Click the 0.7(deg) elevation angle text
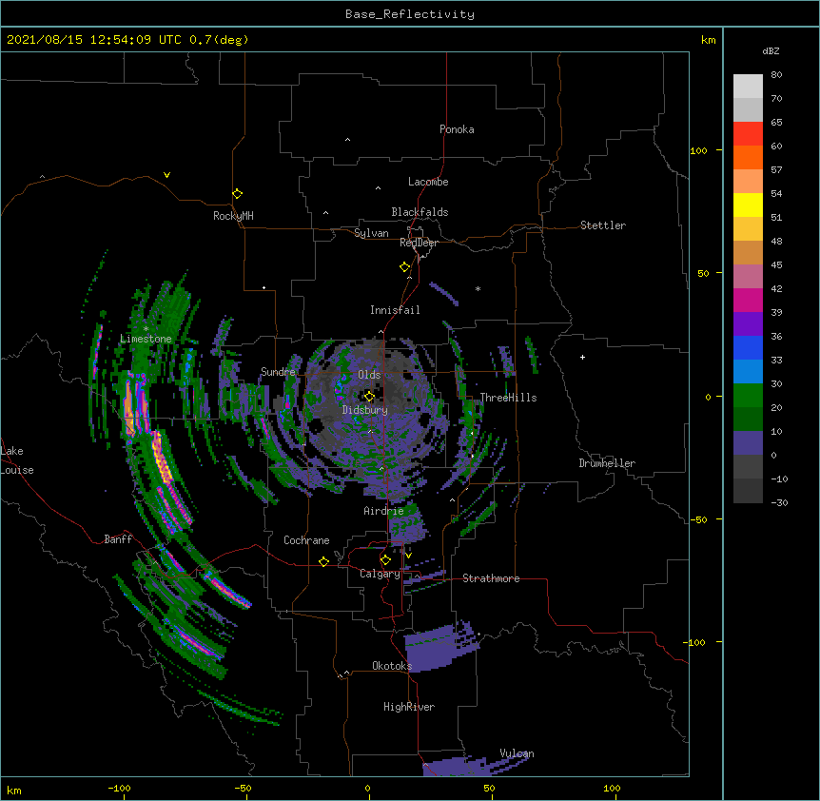Image resolution: width=820 pixels, height=801 pixels. (219, 40)
